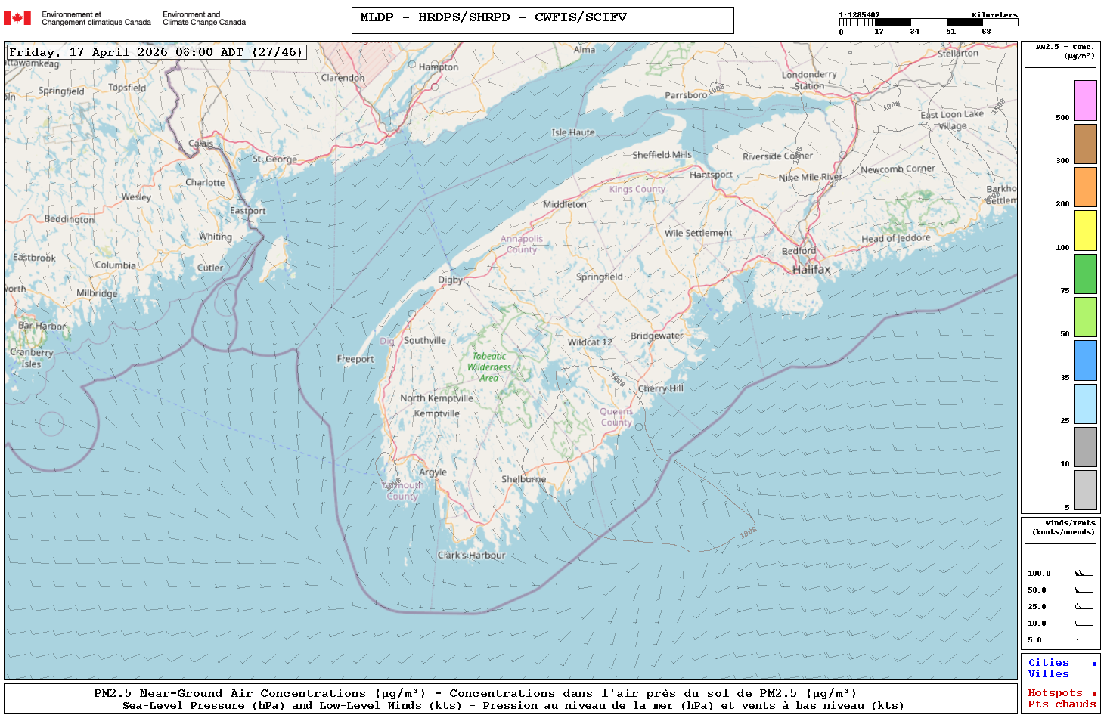1104x718 pixels.
Task: Select the yellow PM2.5 legend swatch
Action: (x=1085, y=231)
